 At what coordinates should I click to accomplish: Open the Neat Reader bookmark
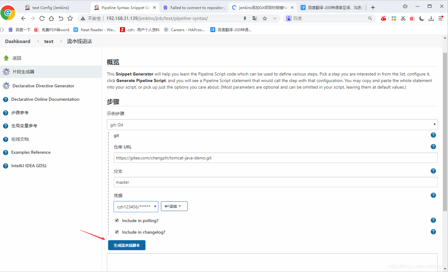(x=95, y=30)
